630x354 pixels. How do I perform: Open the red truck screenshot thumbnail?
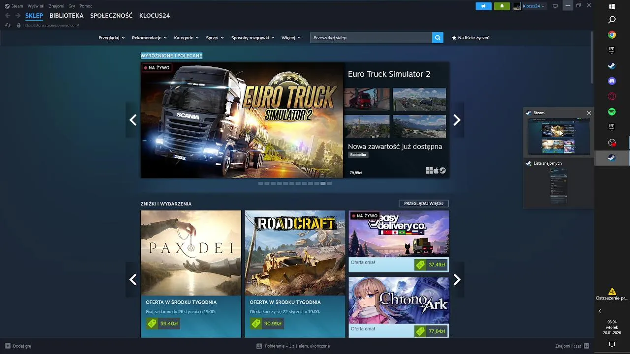[367, 100]
